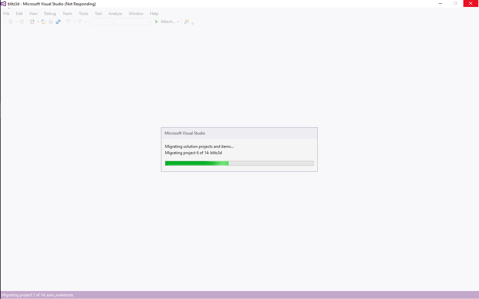Expand the Undo history dropdown arrow
This screenshot has height=299, width=479.
point(74,22)
